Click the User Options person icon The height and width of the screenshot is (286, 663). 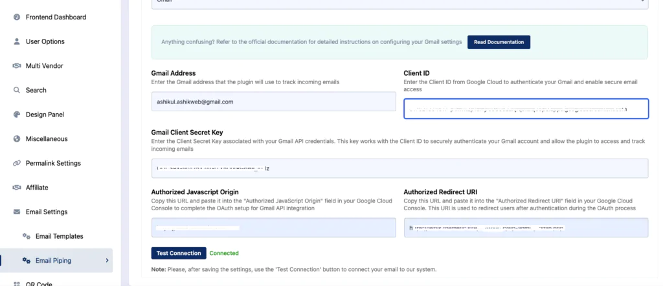[x=17, y=41]
